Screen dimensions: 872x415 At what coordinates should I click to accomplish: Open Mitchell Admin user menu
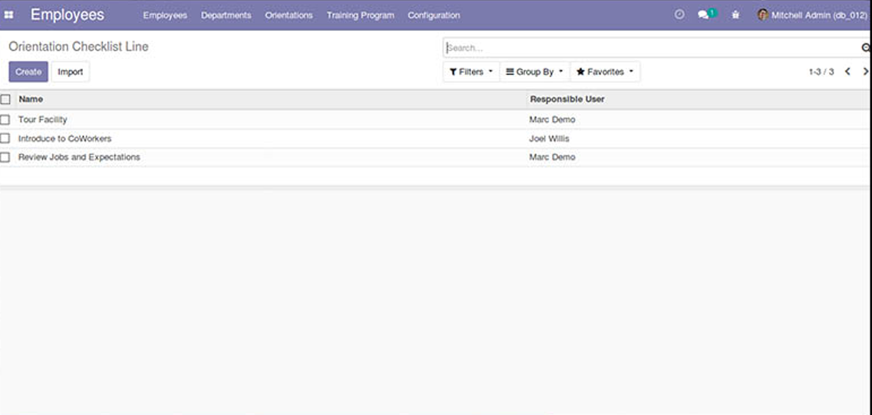pyautogui.click(x=813, y=15)
